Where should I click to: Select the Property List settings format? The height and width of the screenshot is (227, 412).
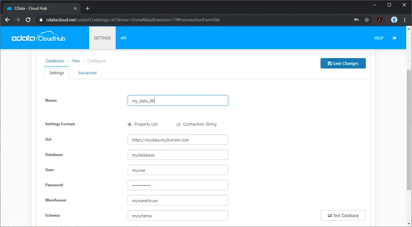pyautogui.click(x=129, y=124)
